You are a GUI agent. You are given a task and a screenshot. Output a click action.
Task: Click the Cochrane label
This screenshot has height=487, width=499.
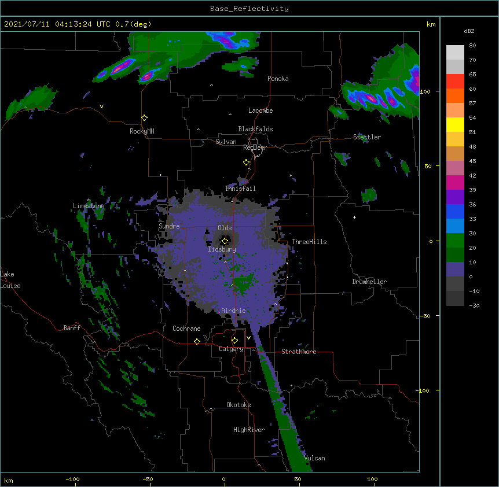click(x=186, y=329)
